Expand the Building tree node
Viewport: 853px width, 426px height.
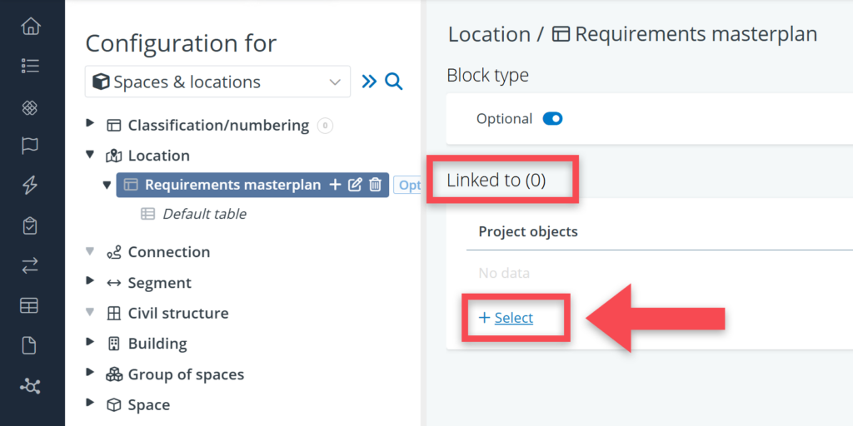[91, 344]
